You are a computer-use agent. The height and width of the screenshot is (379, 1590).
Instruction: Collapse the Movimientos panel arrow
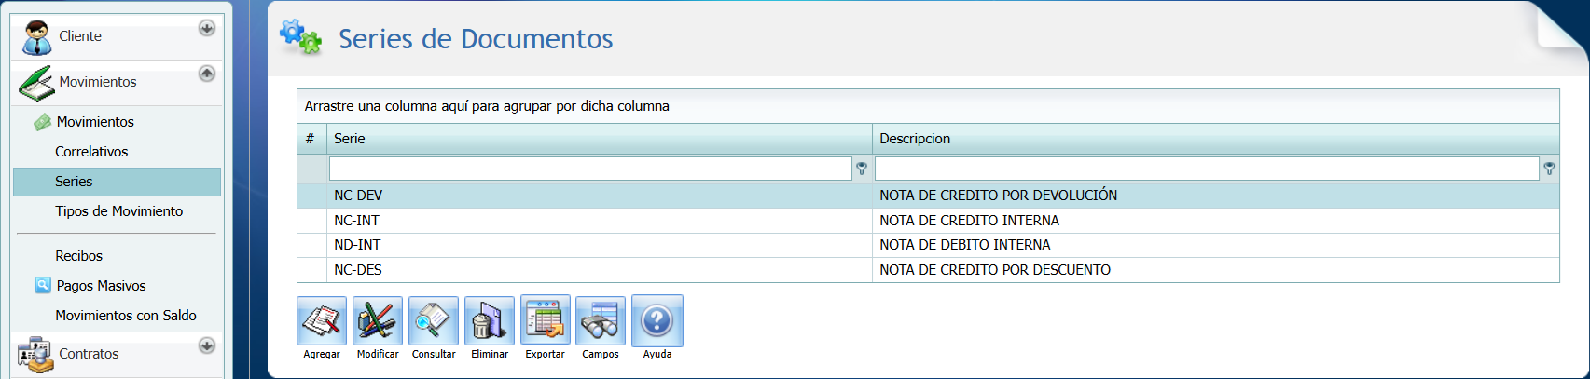click(207, 73)
